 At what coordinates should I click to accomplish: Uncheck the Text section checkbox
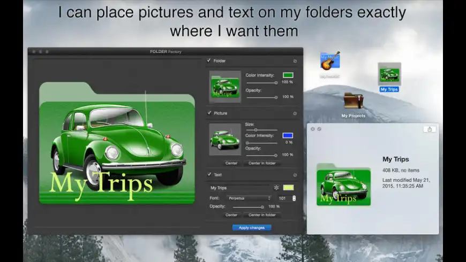tap(209, 174)
